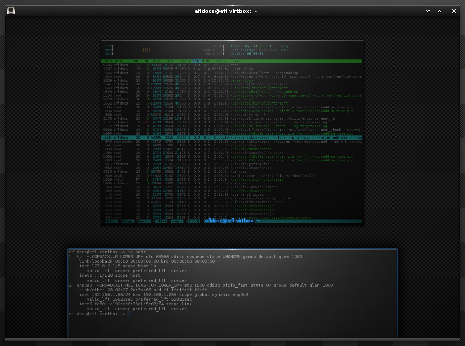Toggle Tree view in htop footer
Screen dimensions: 465x346
pyautogui.click(x=175, y=221)
